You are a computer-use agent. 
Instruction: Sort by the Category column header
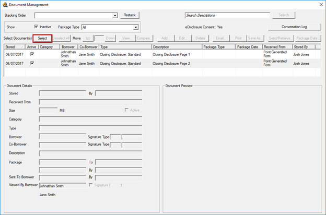[49, 47]
